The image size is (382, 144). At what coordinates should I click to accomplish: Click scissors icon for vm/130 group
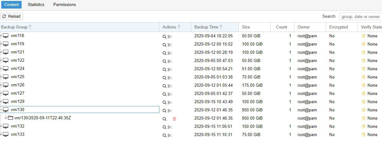(170, 110)
